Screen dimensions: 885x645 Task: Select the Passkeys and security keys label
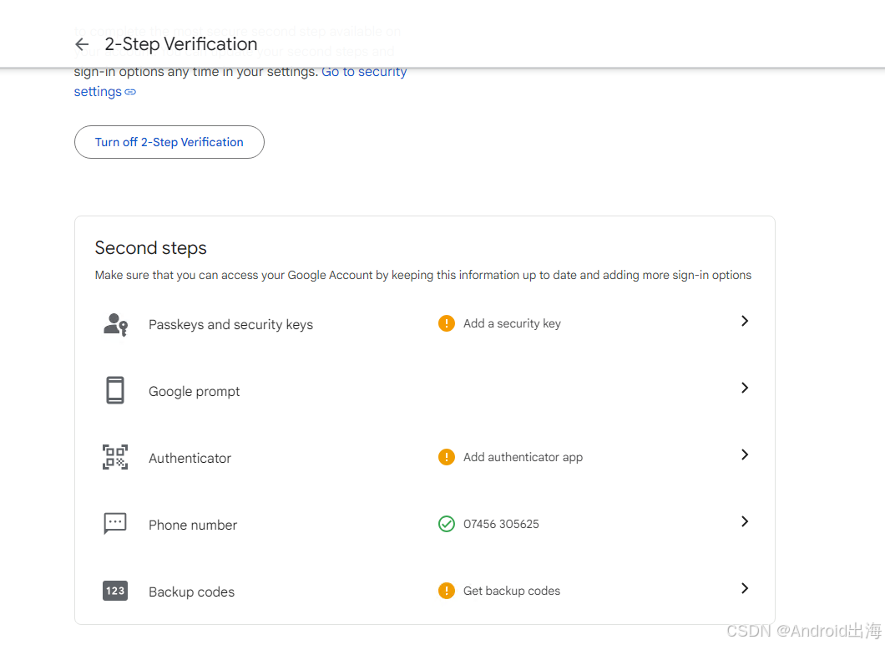(x=230, y=325)
